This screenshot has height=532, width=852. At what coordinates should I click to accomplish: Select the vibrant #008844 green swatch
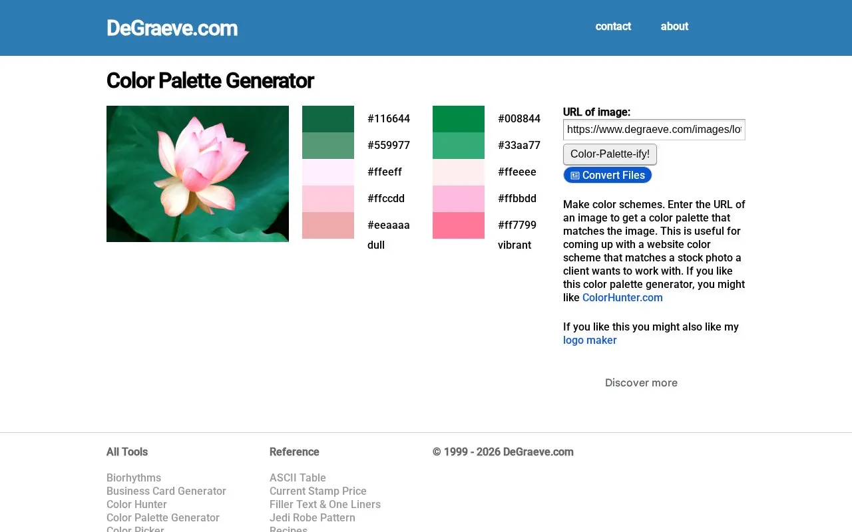point(459,119)
